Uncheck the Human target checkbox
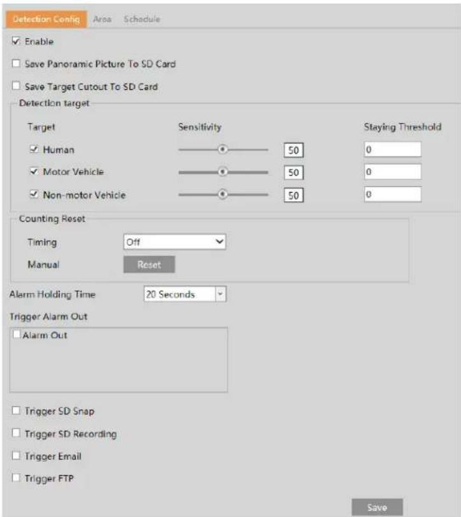461x517 pixels. click(x=34, y=149)
